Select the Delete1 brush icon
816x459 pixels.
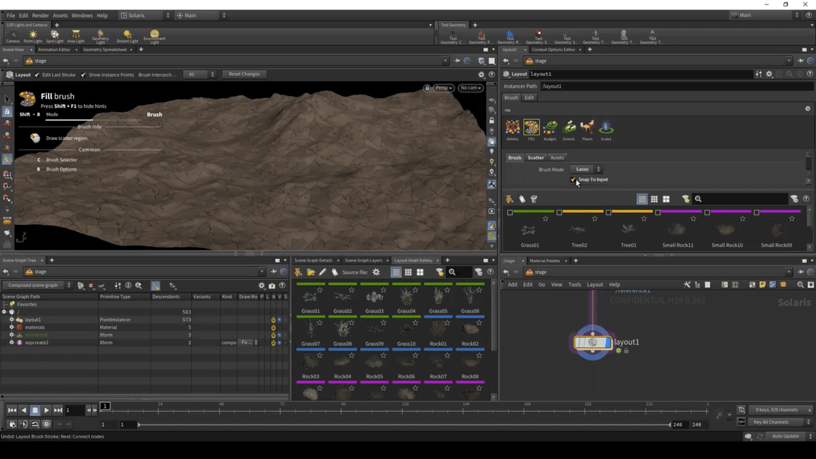(x=513, y=127)
